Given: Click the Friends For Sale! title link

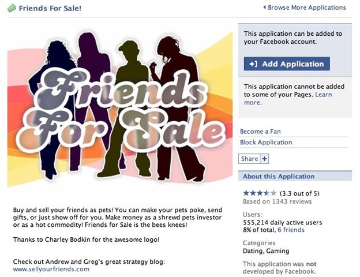Looking at the screenshot, I should (x=50, y=8).
